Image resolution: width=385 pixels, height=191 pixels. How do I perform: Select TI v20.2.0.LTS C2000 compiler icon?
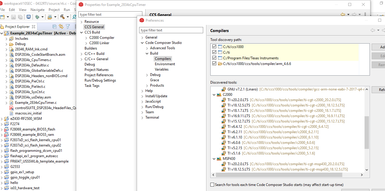(224, 100)
